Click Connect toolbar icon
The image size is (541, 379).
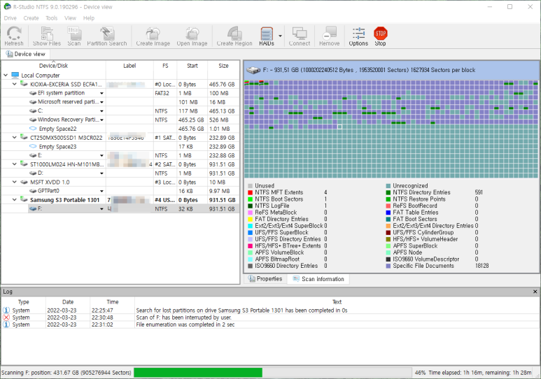point(300,36)
